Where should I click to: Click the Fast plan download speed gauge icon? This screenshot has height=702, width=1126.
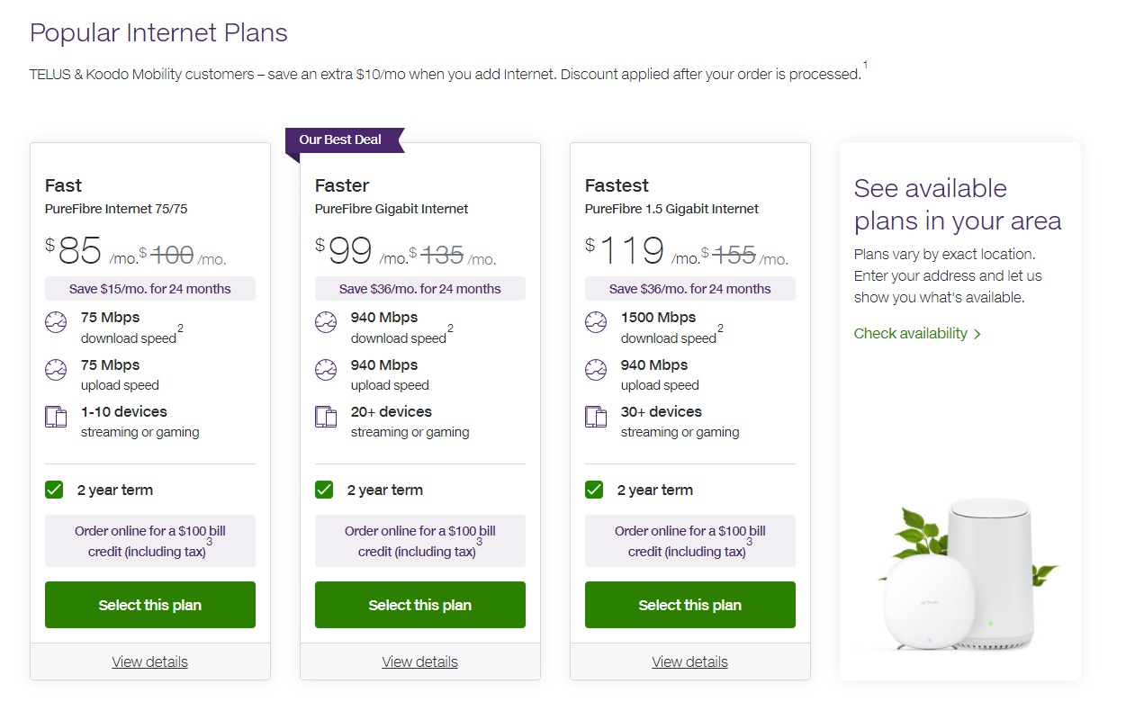click(x=56, y=322)
